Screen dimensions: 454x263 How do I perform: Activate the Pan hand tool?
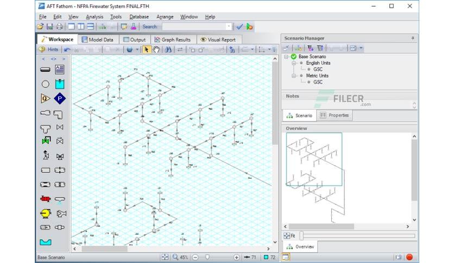(x=156, y=49)
